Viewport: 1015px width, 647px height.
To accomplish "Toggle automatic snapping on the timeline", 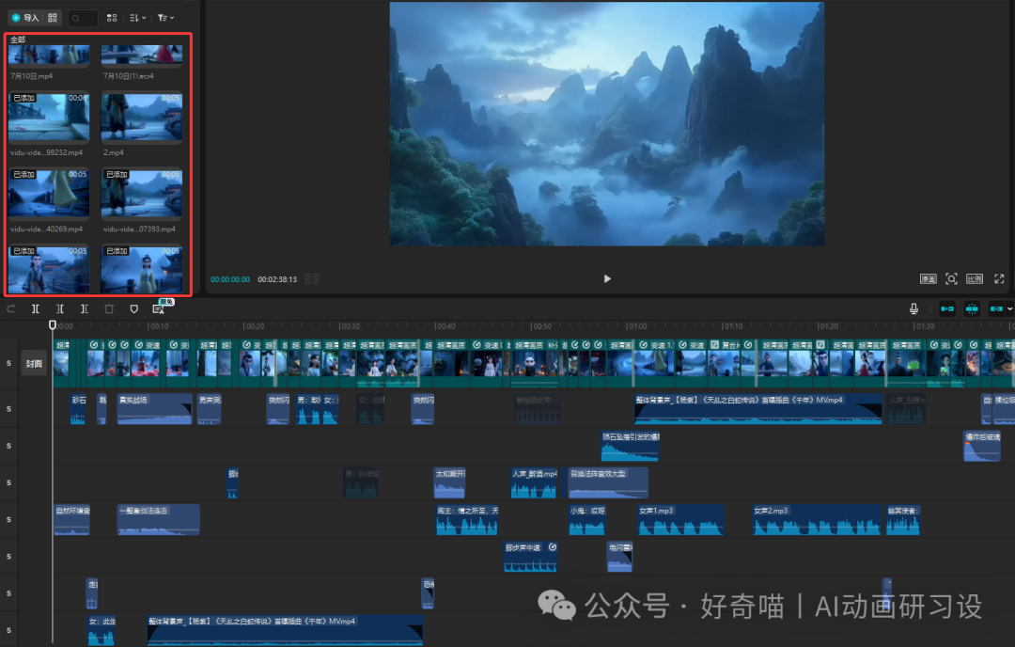I will 971,308.
